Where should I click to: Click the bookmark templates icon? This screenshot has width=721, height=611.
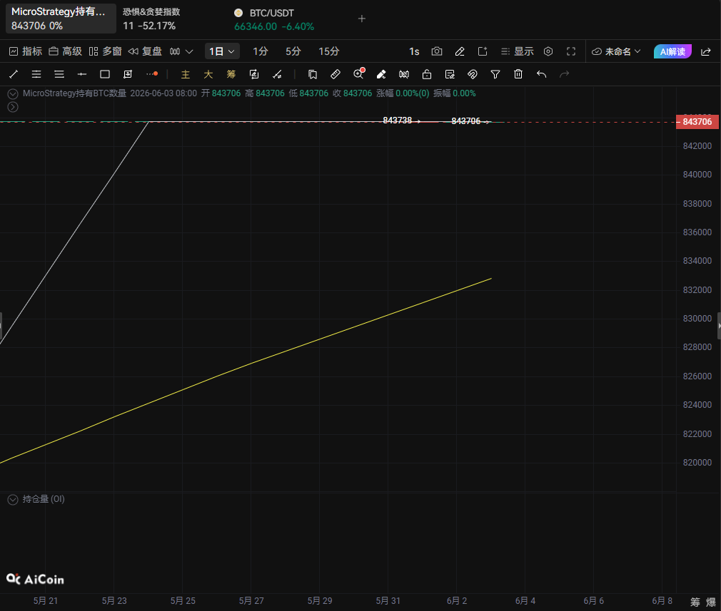[312, 74]
